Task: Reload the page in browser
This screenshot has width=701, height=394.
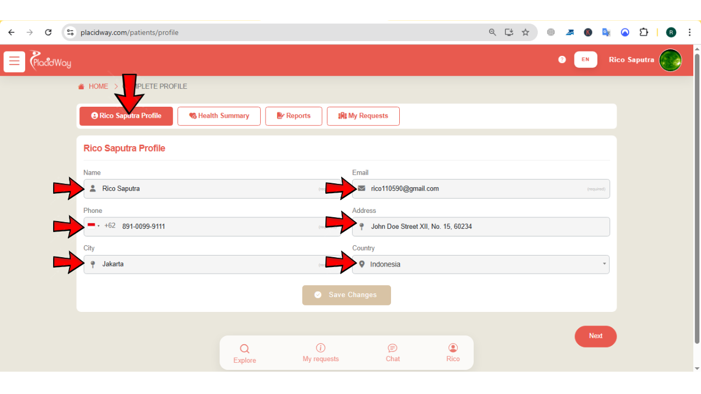Action: coord(48,32)
